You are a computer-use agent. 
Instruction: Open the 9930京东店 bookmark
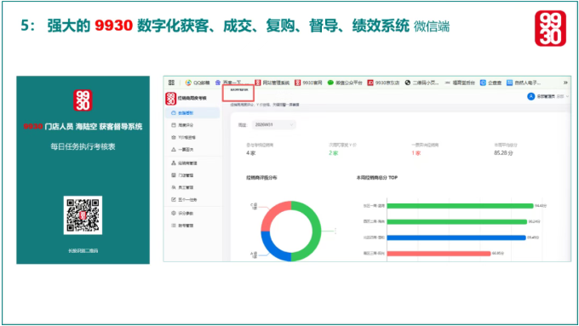click(x=383, y=83)
